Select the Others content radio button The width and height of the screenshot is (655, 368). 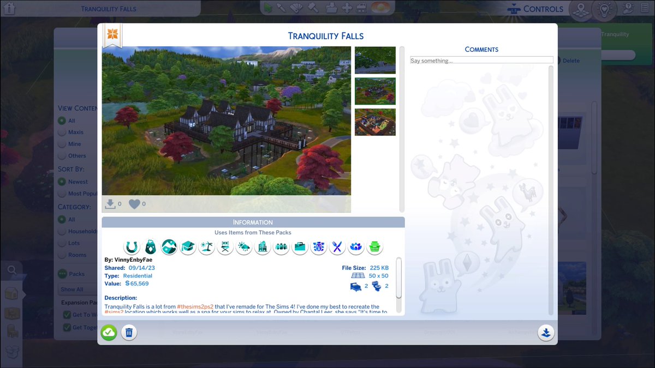pyautogui.click(x=62, y=156)
